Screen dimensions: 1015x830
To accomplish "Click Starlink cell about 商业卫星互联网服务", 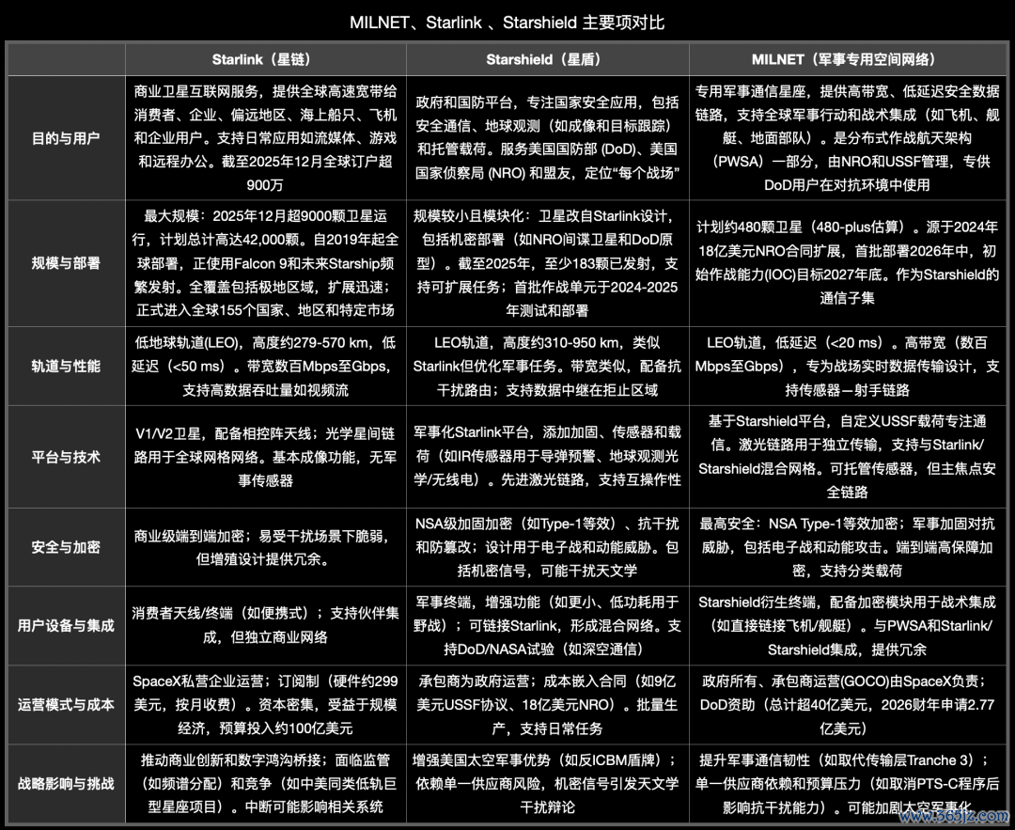I will [x=266, y=137].
